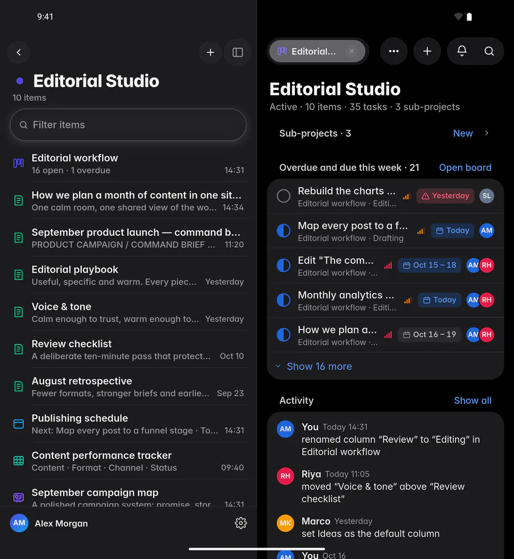Open How we plan a month of content

point(129,201)
